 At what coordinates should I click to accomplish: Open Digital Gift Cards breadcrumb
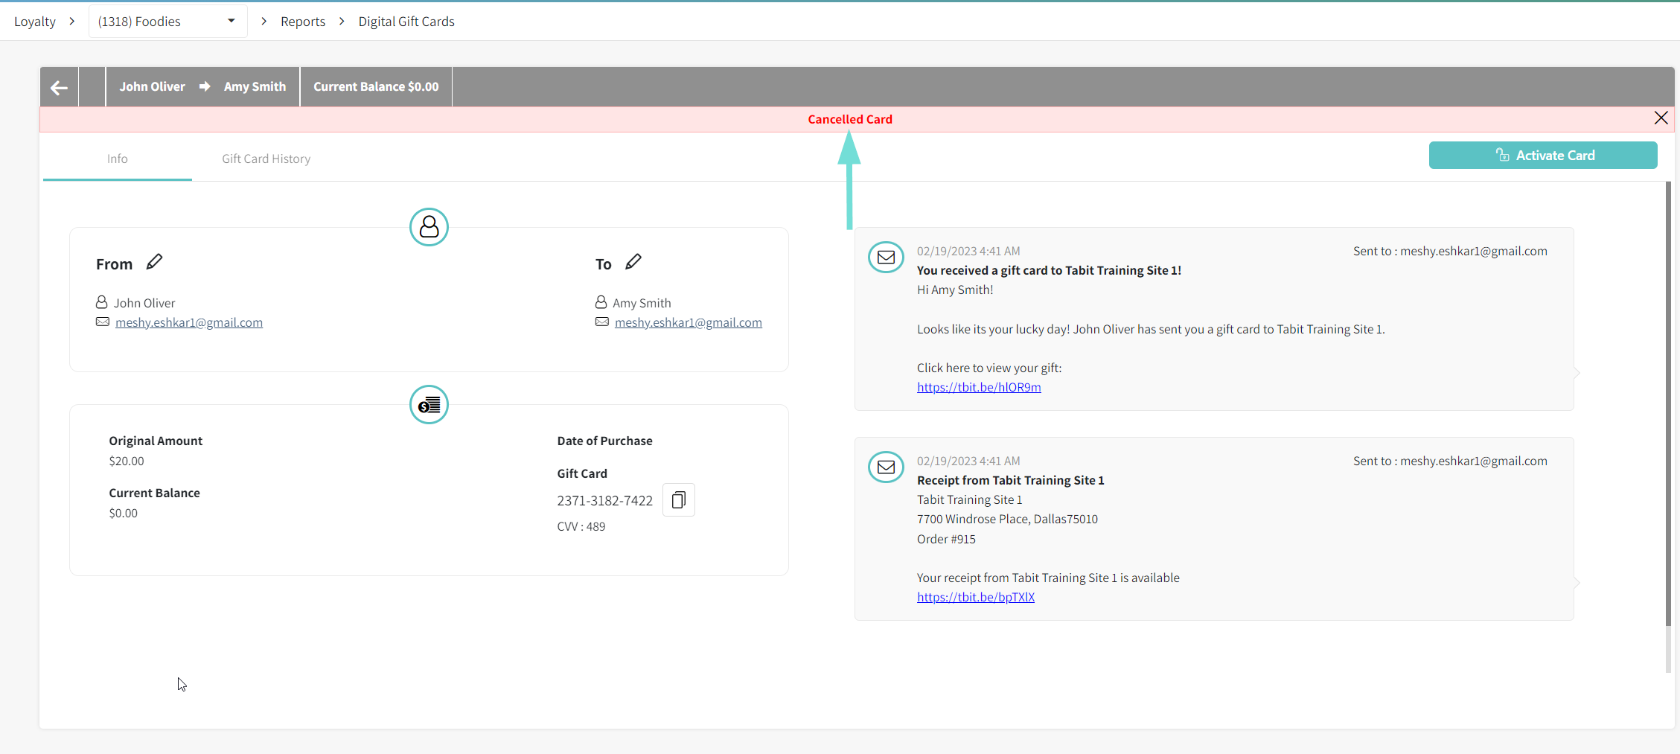point(406,22)
